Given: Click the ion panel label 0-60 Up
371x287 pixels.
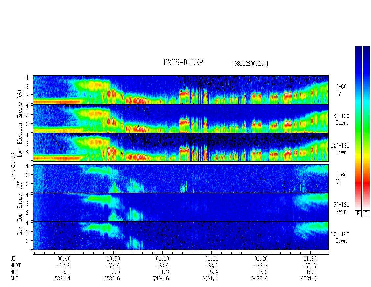Looking at the screenshot, I should point(341,178).
